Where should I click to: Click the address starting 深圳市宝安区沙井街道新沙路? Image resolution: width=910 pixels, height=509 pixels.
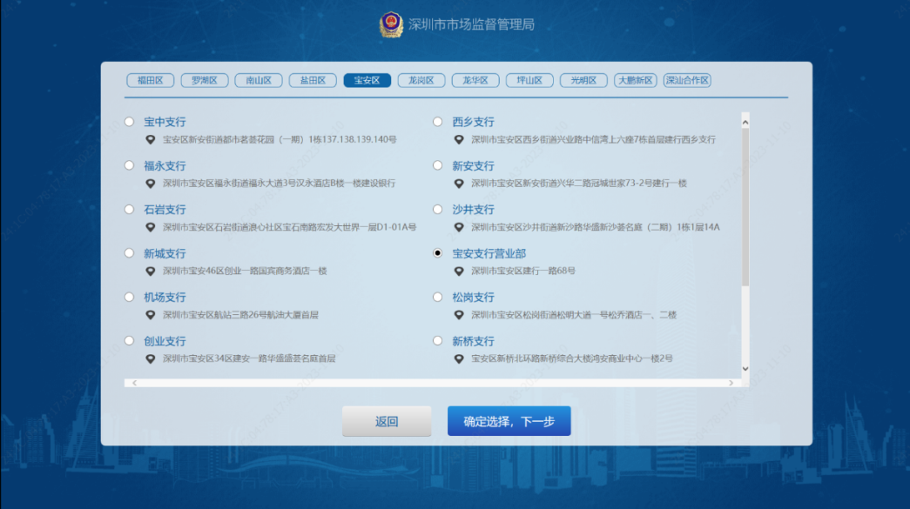pos(596,227)
